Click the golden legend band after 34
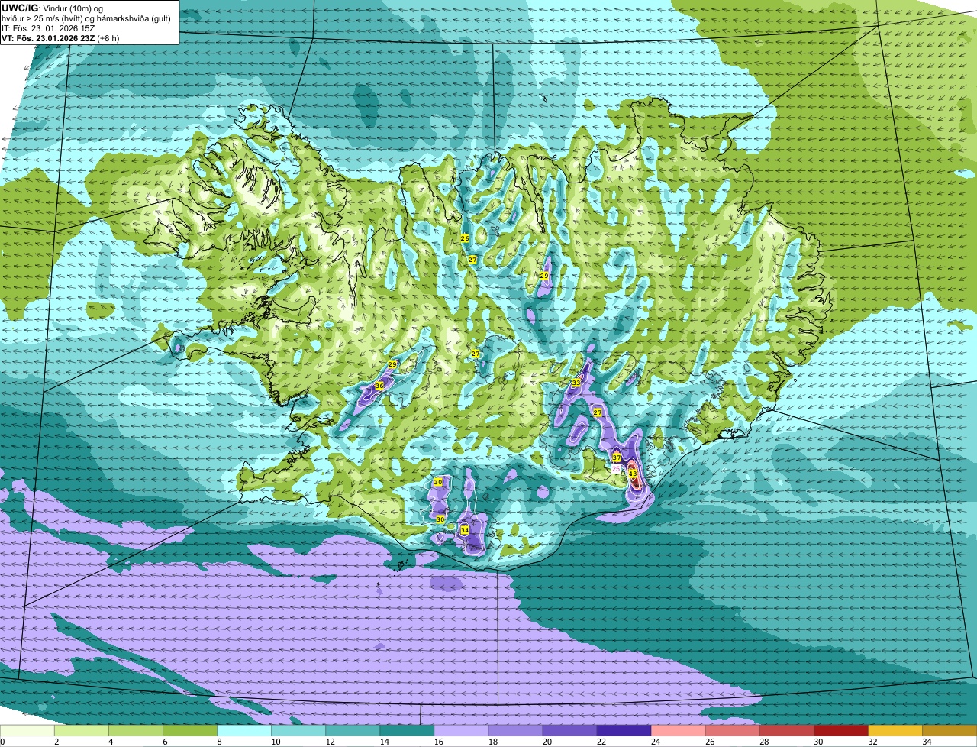The width and height of the screenshot is (977, 747). [x=950, y=731]
